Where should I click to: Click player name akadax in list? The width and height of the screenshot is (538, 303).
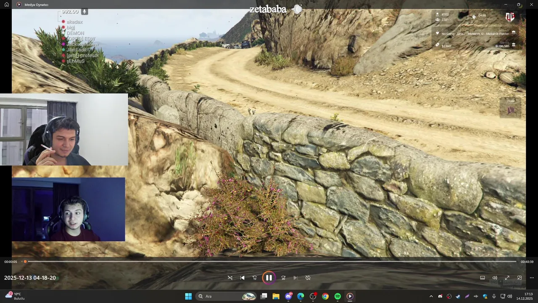75,22
